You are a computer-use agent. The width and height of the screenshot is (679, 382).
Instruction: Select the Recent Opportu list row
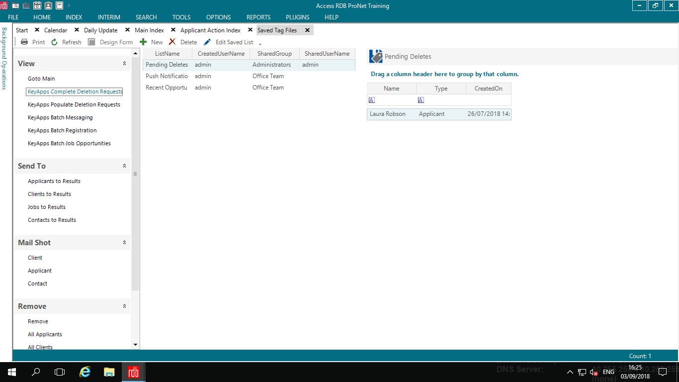coord(249,88)
